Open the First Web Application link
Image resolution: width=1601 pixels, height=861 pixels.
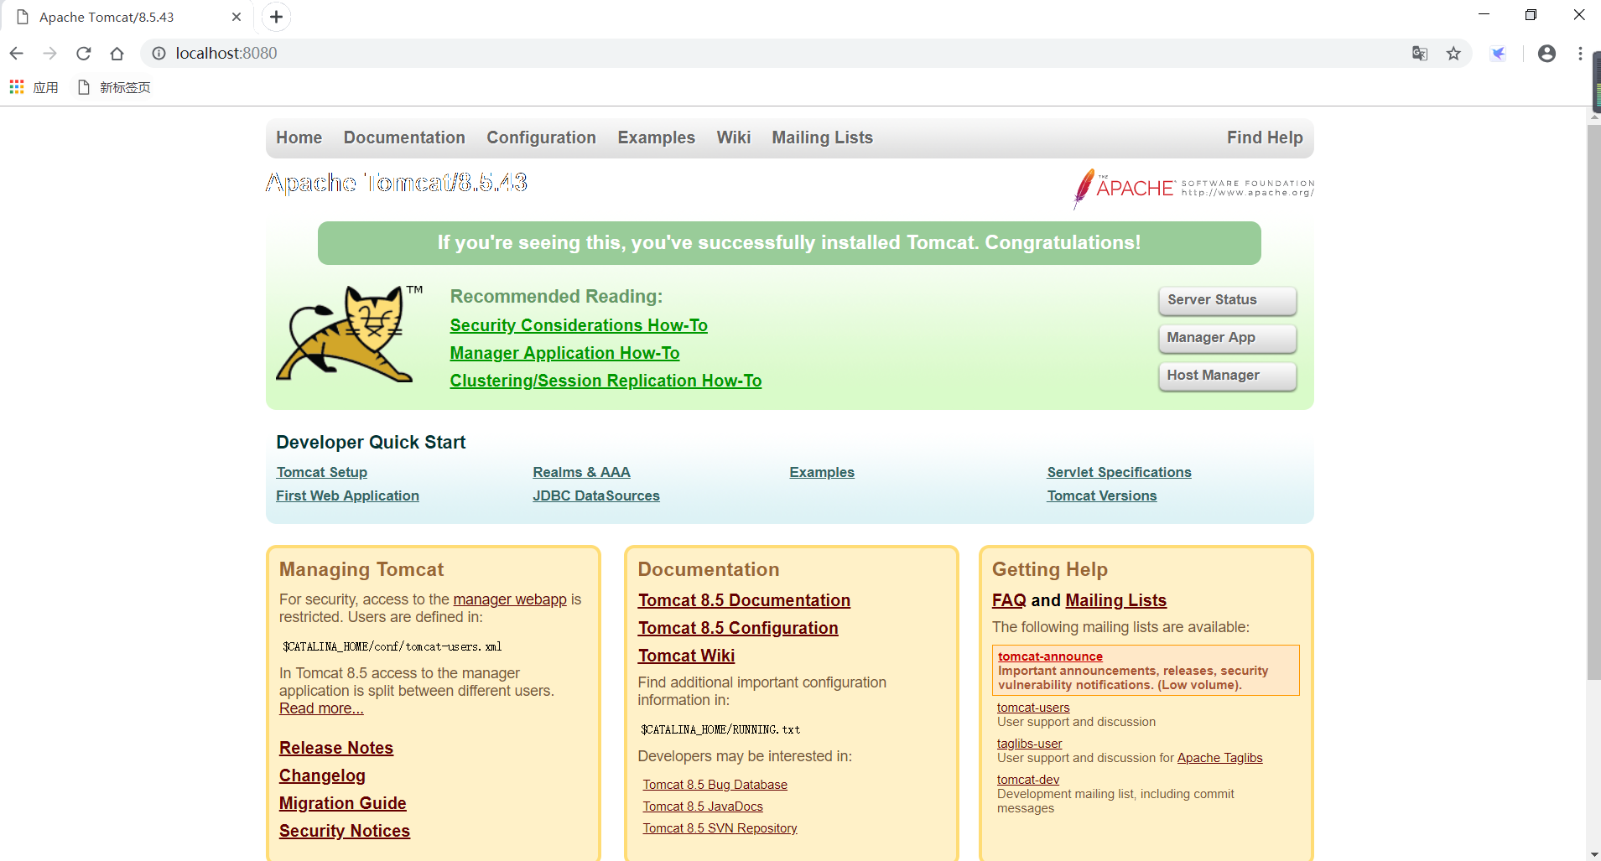click(347, 495)
